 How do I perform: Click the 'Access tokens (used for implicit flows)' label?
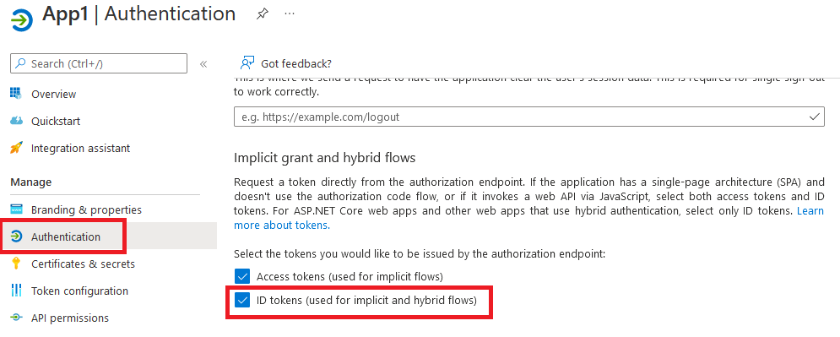coord(350,276)
